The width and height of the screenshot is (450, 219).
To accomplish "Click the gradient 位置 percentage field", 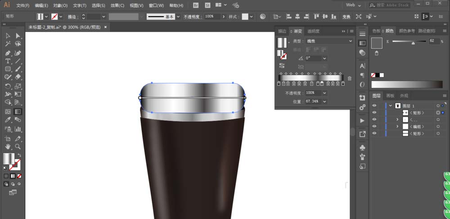I will click(312, 101).
